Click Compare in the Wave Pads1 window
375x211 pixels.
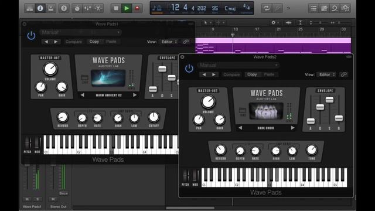(x=74, y=42)
